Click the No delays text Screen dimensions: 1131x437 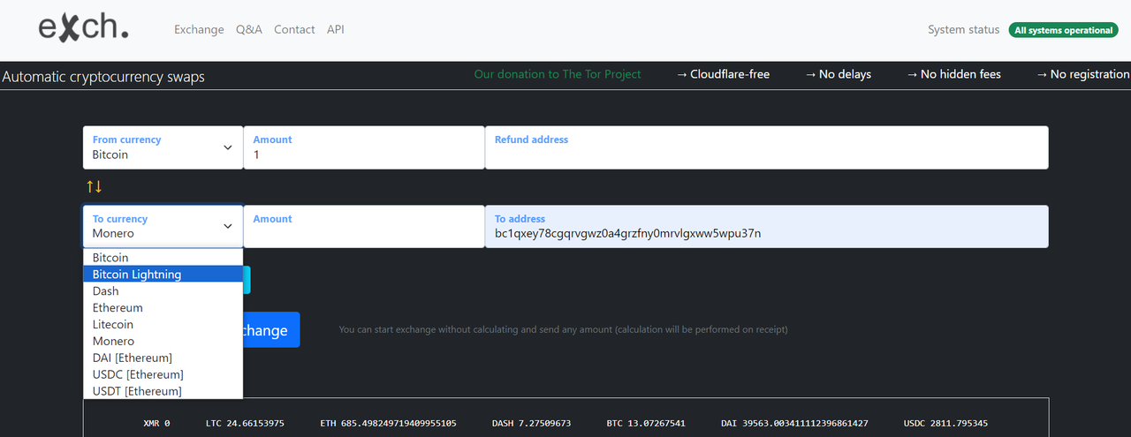(838, 74)
